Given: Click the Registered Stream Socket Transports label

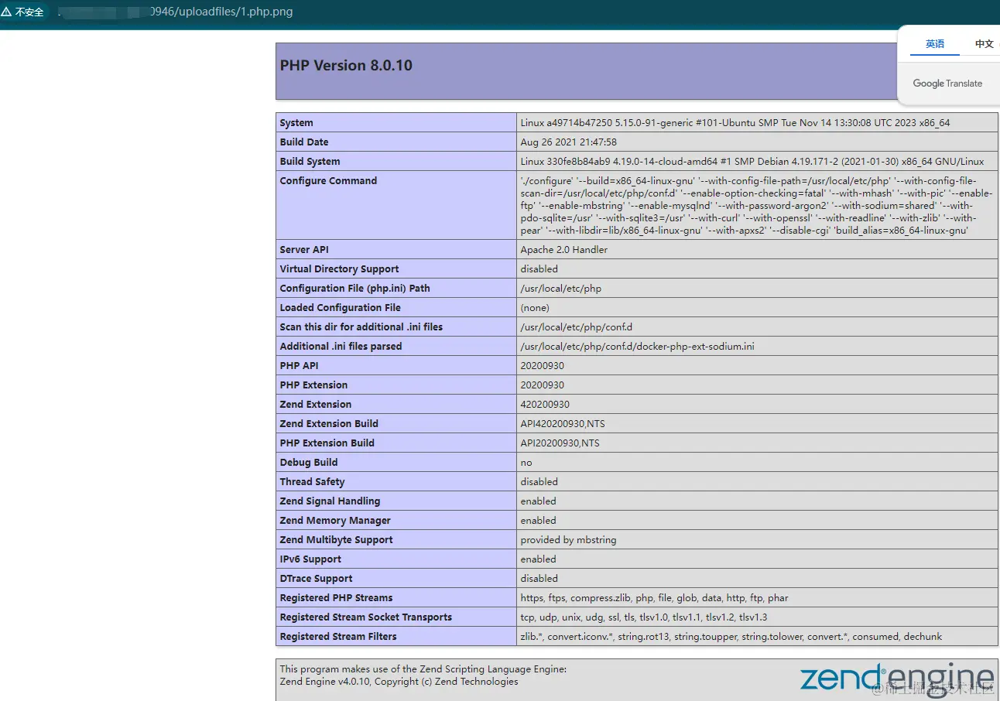Looking at the screenshot, I should [366, 617].
